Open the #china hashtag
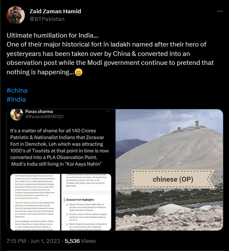 17,90
